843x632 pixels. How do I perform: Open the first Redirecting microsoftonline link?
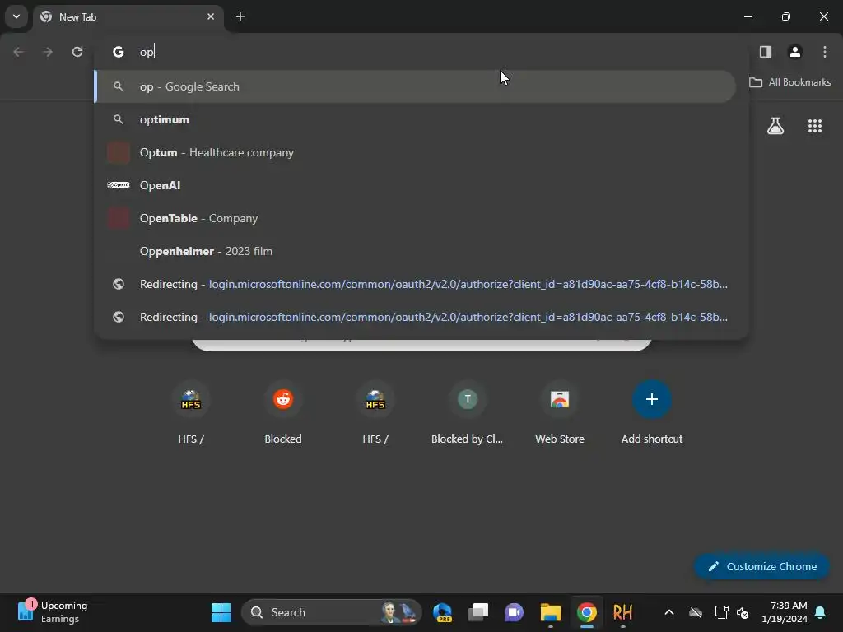click(x=415, y=284)
